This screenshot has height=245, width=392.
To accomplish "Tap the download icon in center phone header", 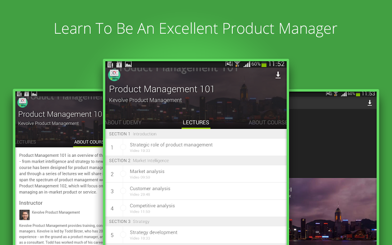I will point(278,75).
